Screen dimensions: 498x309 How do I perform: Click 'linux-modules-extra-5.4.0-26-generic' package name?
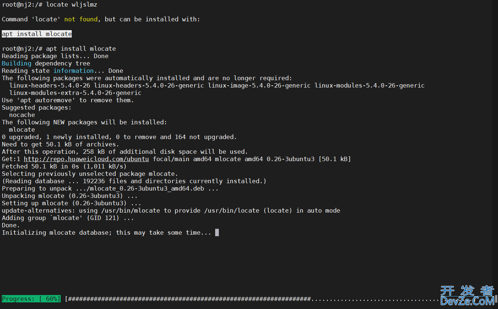coord(75,93)
